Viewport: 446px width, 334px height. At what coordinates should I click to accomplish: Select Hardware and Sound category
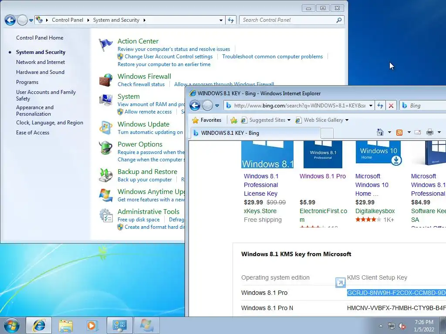click(x=40, y=72)
